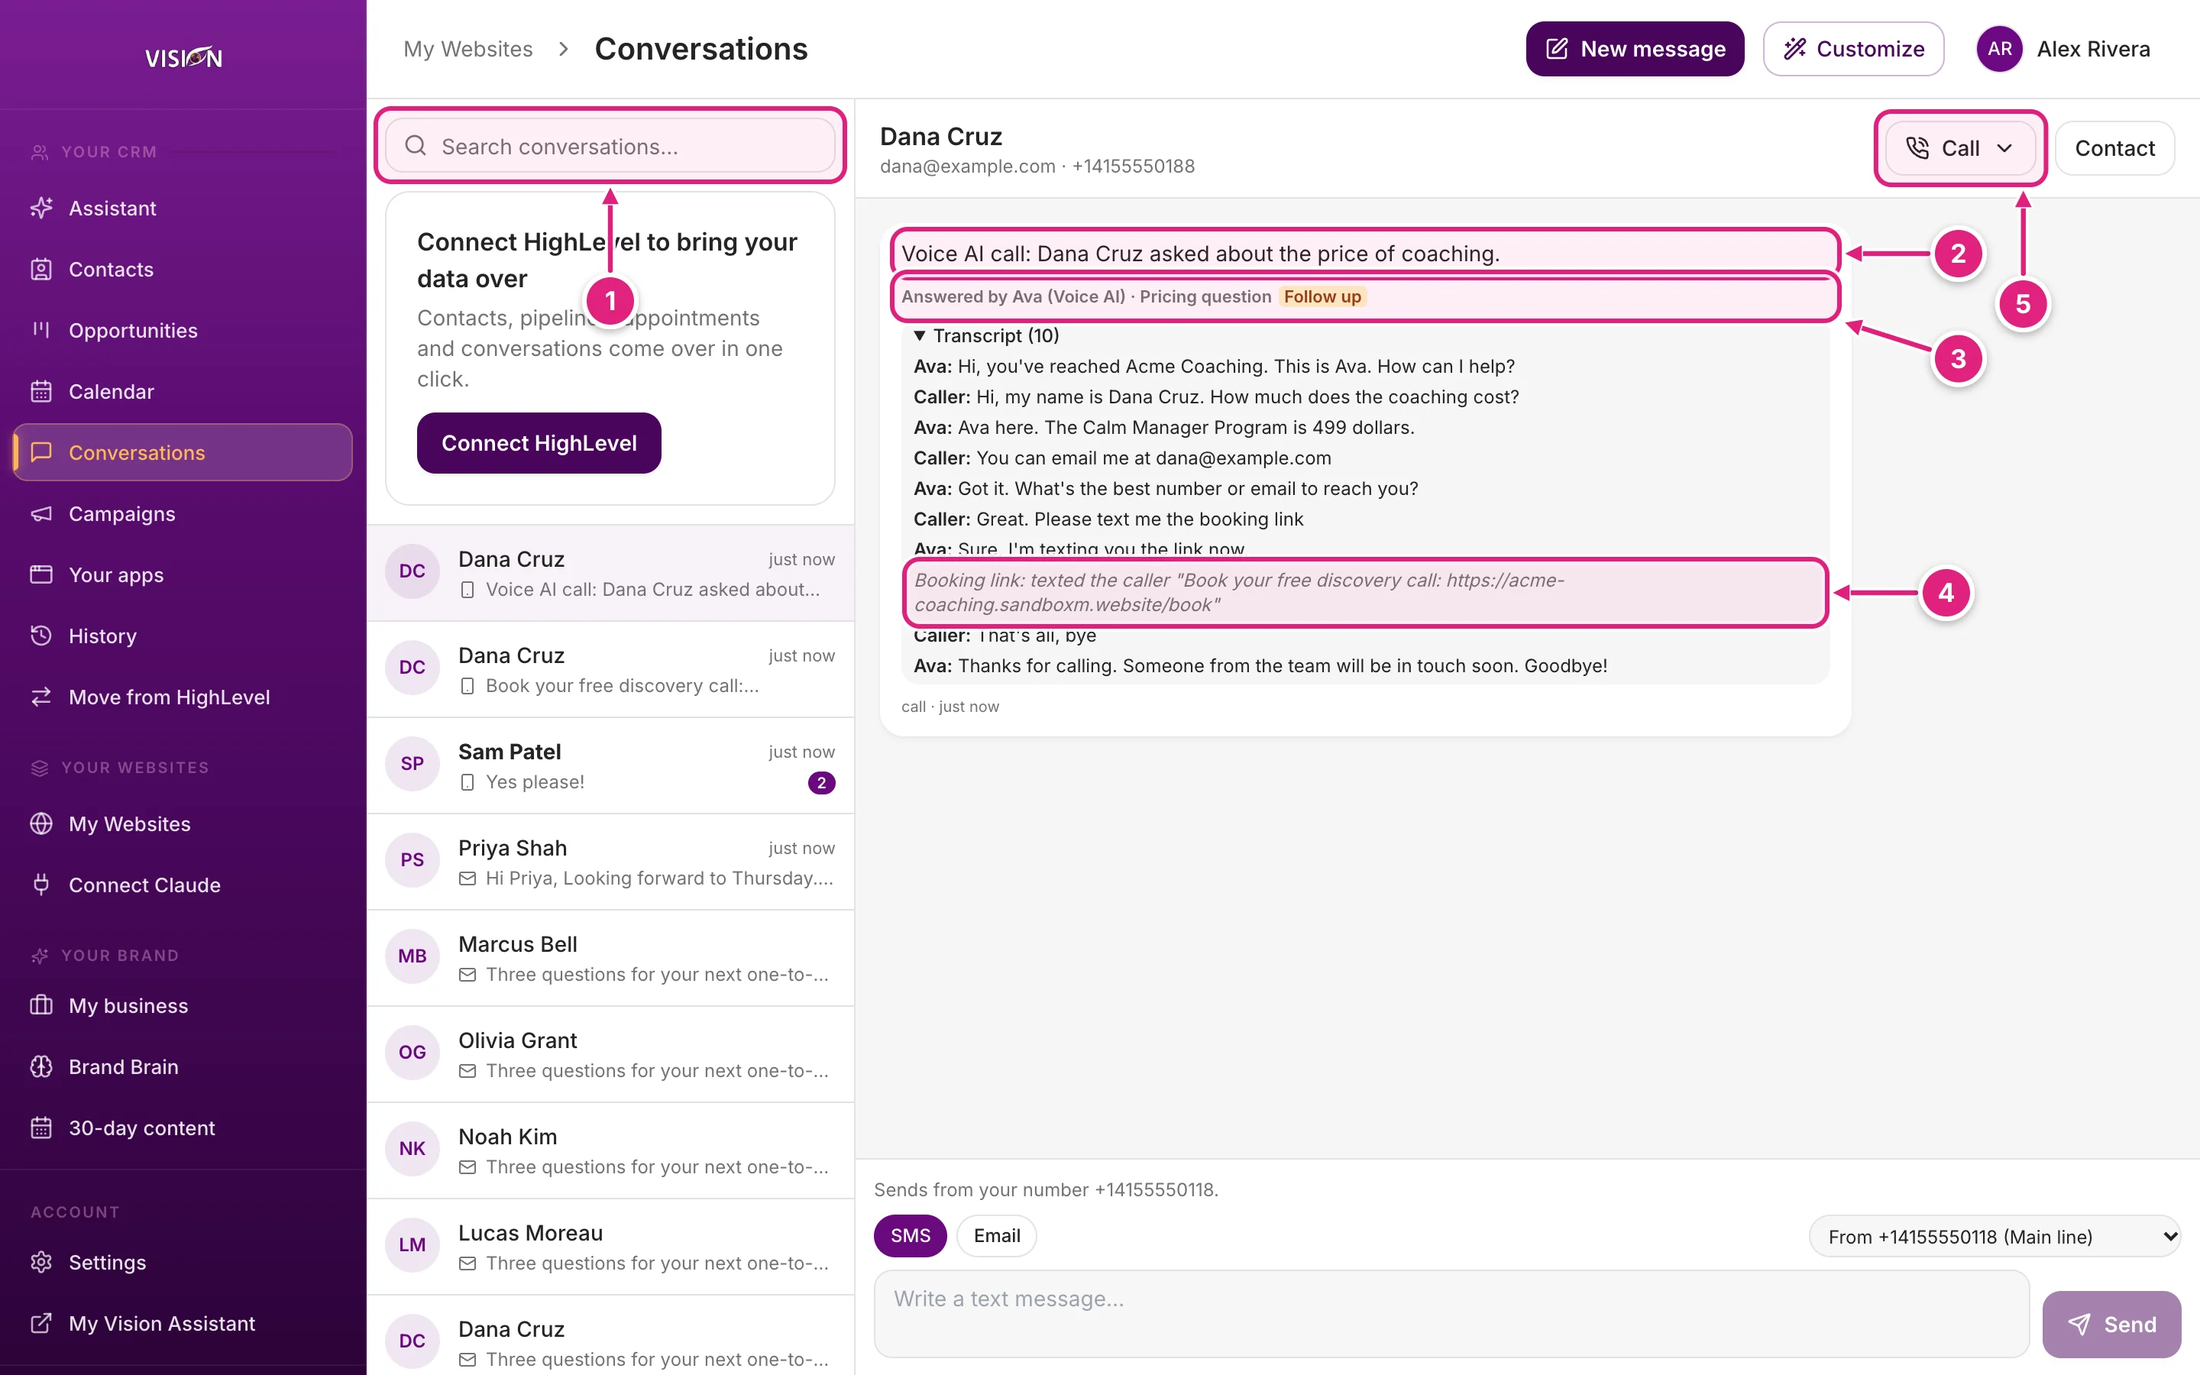Viewport: 2200px width, 1375px height.
Task: Open Assistant in the sidebar
Action: [x=183, y=209]
